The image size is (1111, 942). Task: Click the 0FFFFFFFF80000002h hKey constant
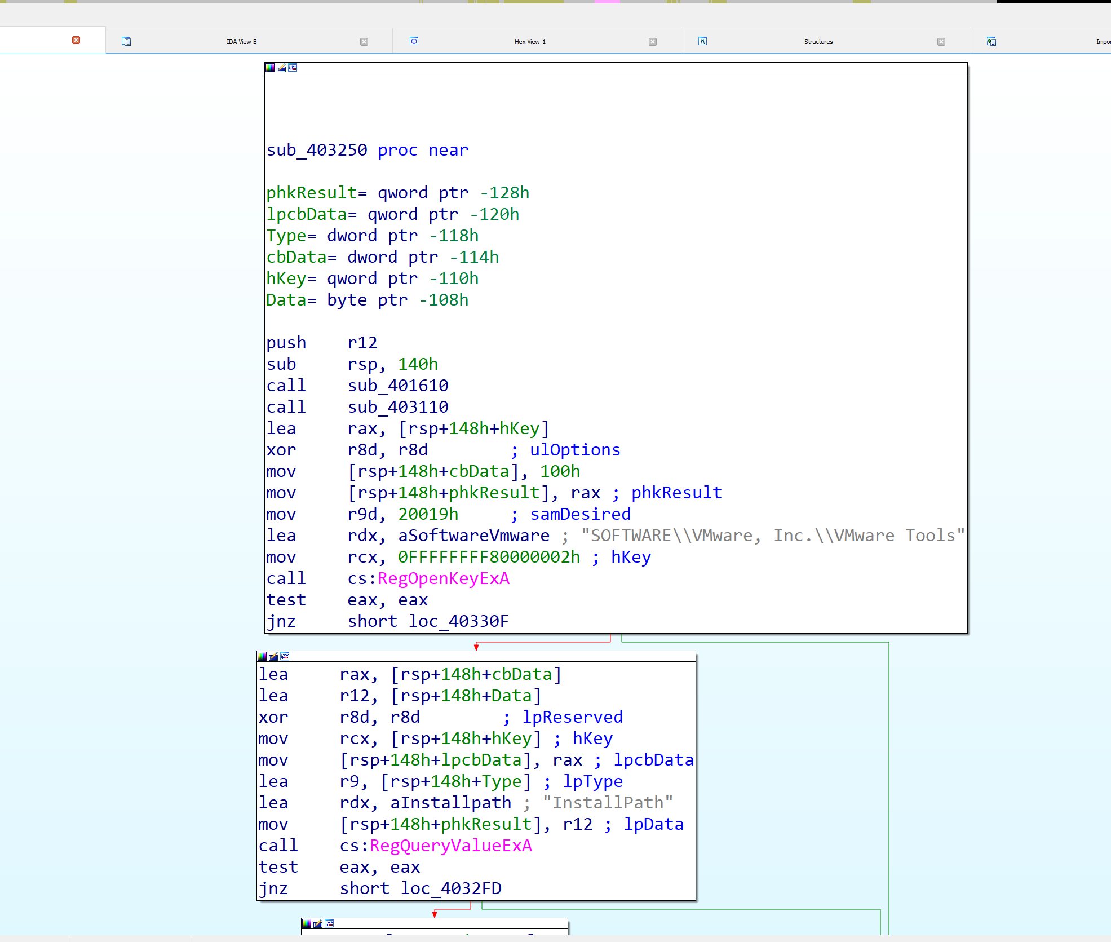[x=489, y=557]
